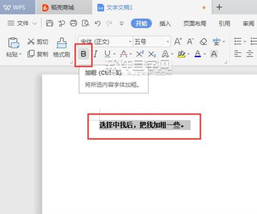Open text effects dropdown arrow
The height and width of the screenshot is (214, 257).
click(x=172, y=54)
